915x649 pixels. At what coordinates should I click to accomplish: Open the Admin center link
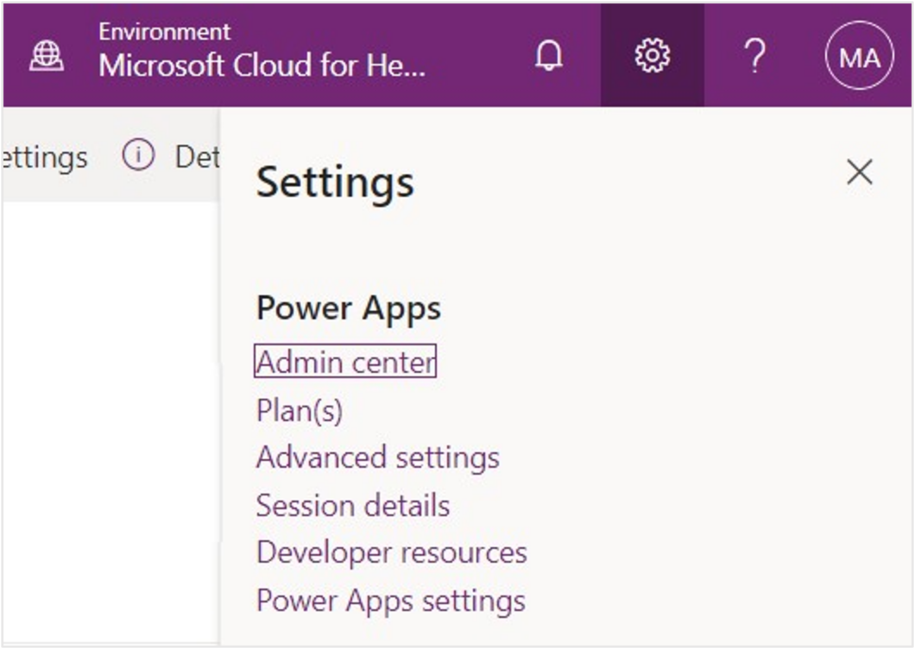345,361
